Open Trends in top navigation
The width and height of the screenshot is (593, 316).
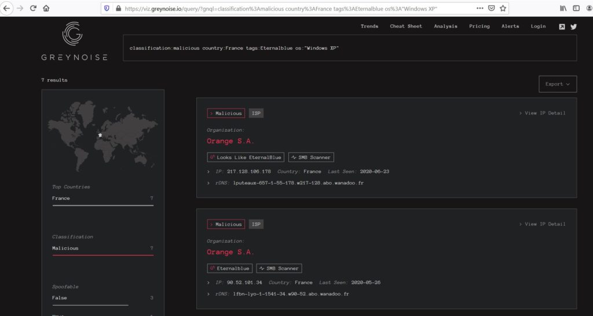pos(369,27)
